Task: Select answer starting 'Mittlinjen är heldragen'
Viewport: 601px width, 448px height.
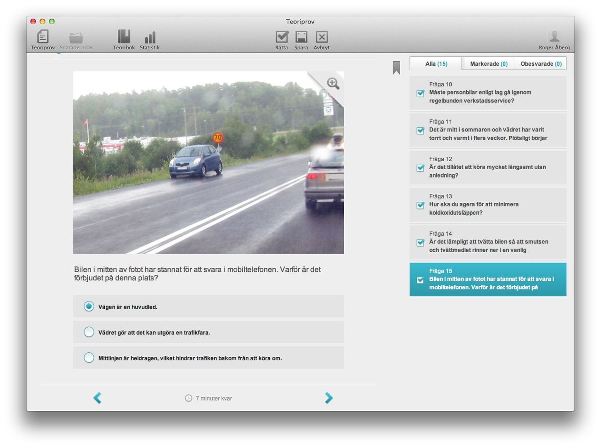Action: point(89,358)
